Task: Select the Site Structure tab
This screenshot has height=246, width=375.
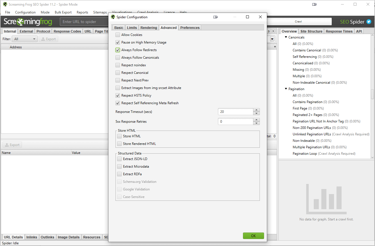Action: click(311, 31)
